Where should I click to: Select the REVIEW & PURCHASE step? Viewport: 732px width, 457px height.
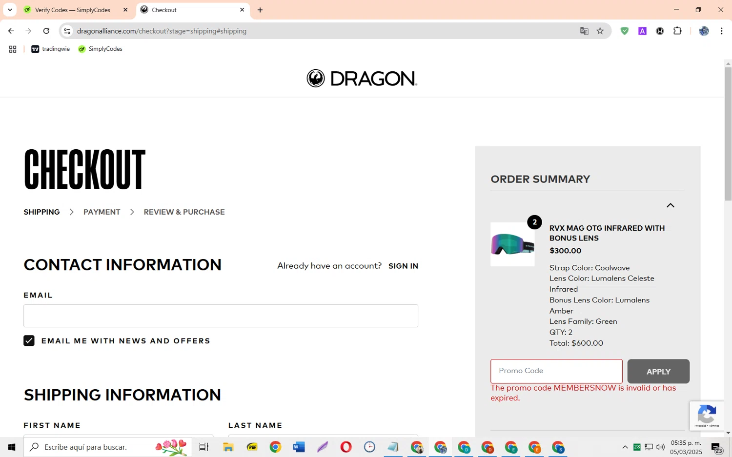click(x=184, y=212)
